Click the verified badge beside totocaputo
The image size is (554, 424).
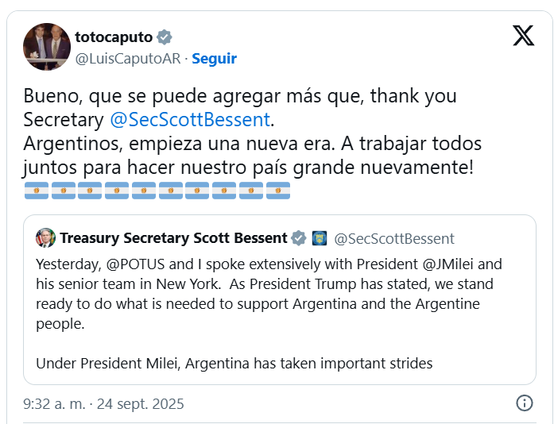165,37
